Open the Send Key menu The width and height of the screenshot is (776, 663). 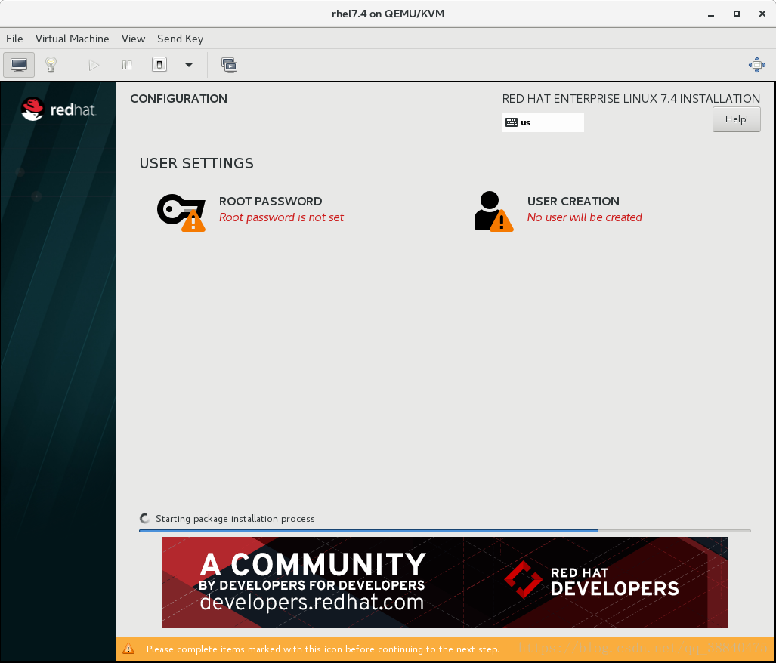coord(180,39)
